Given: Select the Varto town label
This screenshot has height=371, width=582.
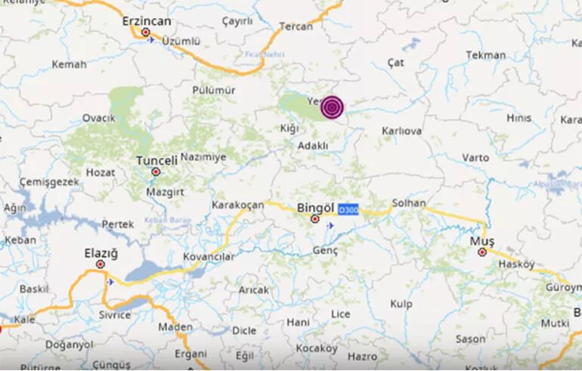Looking at the screenshot, I should click(475, 158).
